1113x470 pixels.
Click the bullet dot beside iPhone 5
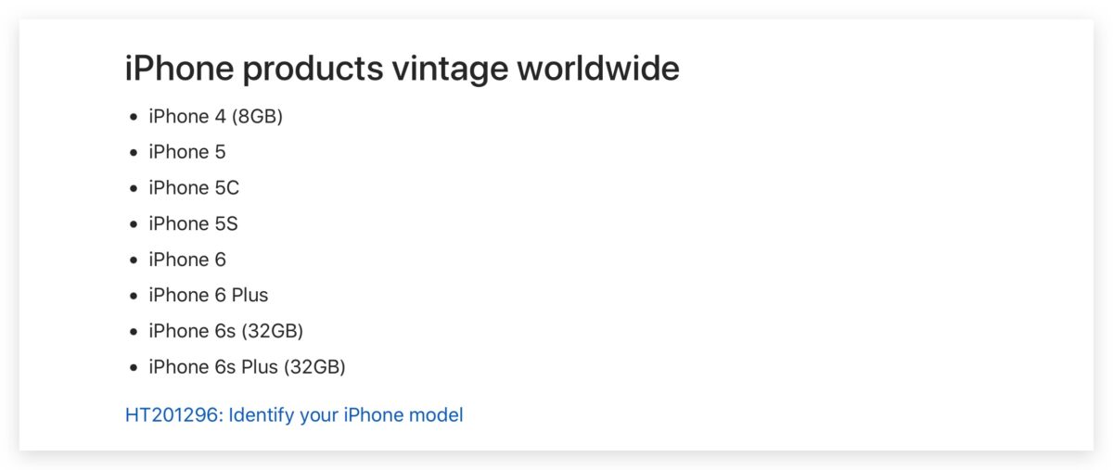click(x=134, y=153)
